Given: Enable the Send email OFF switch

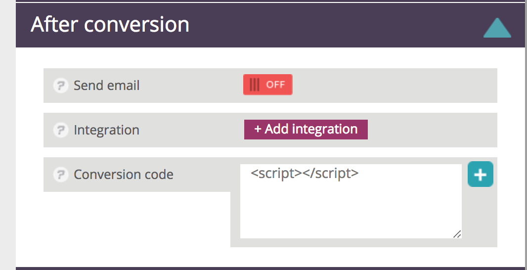Looking at the screenshot, I should click(267, 85).
